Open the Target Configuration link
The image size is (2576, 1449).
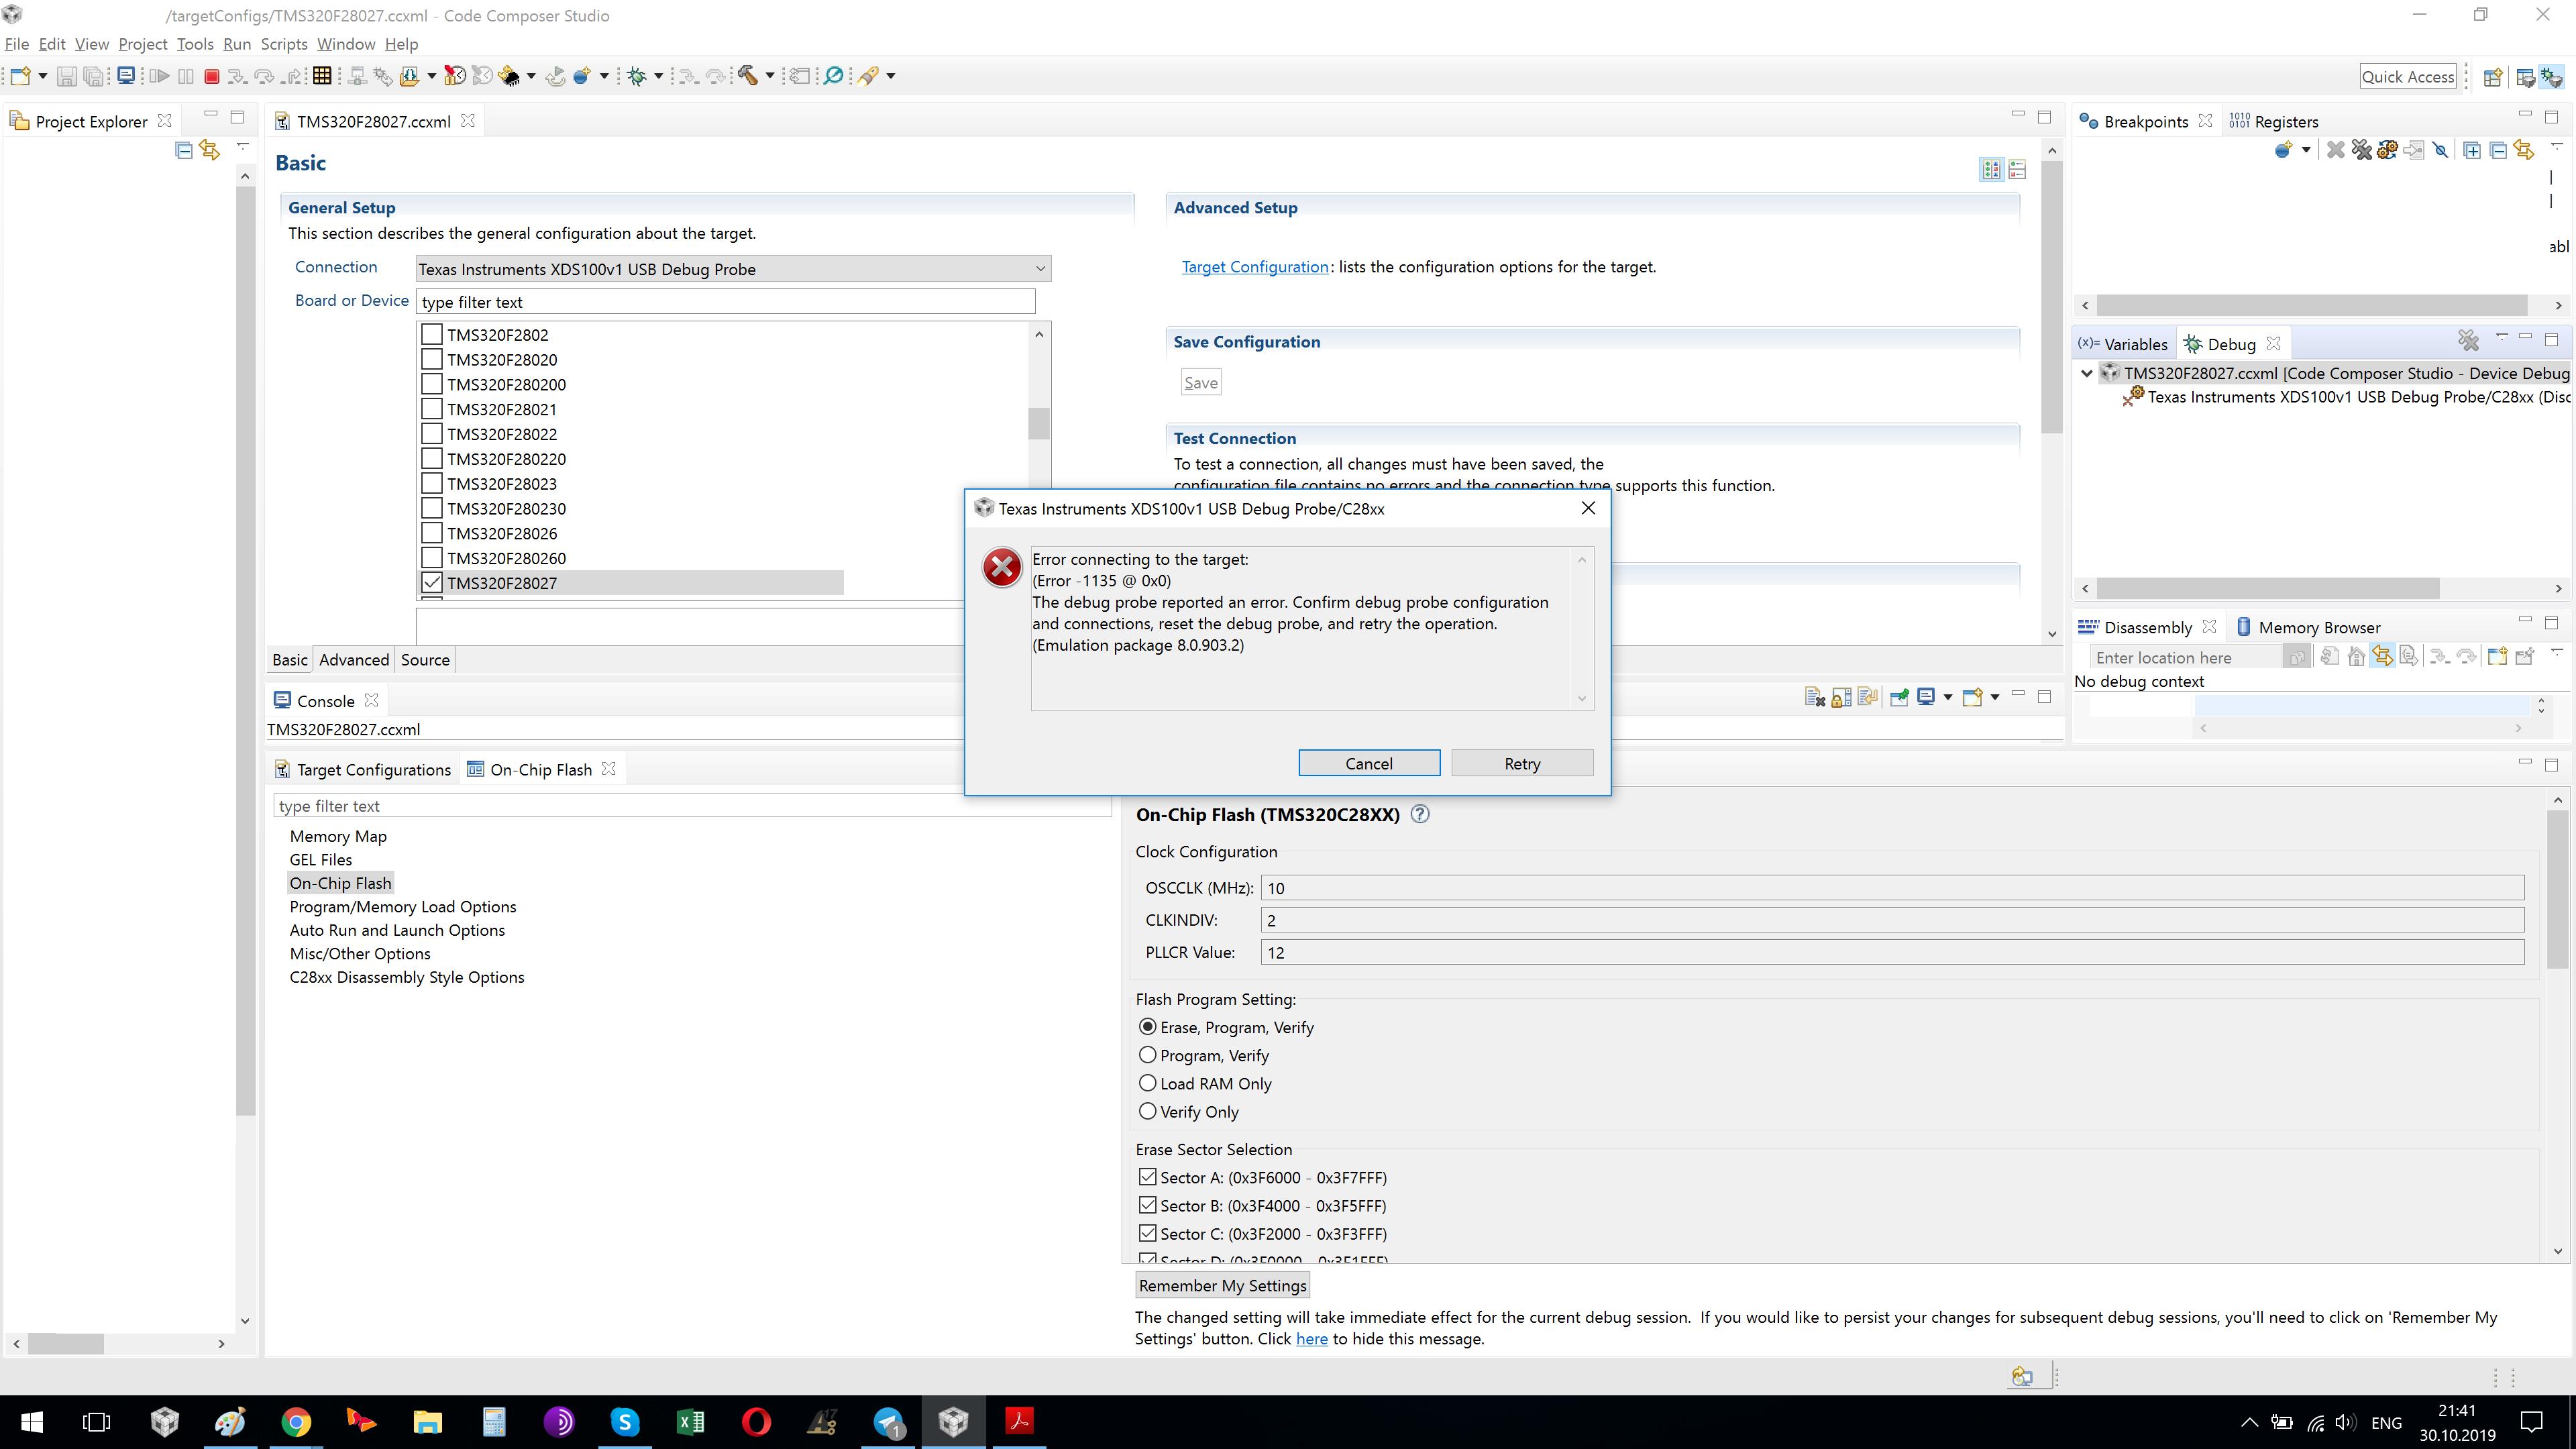(x=1255, y=267)
